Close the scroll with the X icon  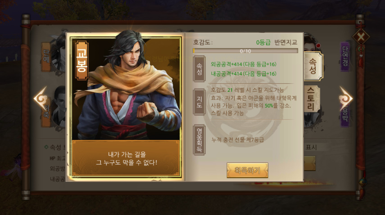click(361, 37)
